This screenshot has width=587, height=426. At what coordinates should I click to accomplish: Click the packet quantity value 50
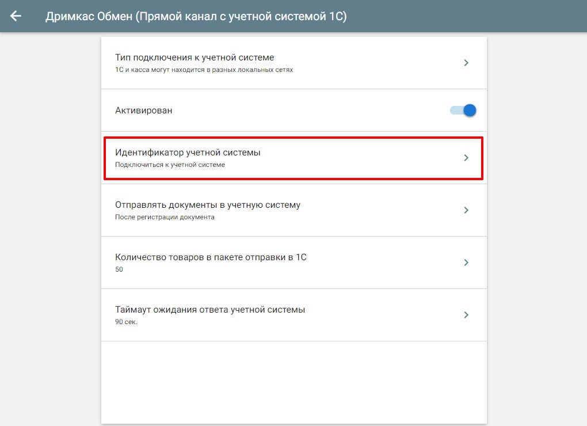click(119, 269)
